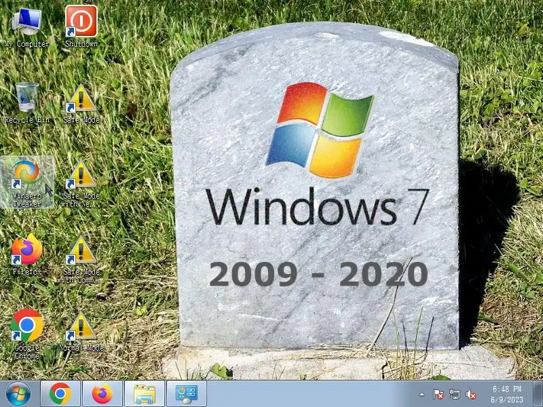This screenshot has height=407, width=543.
Task: Select the Firefox desktop shortcut
Action: point(27,254)
